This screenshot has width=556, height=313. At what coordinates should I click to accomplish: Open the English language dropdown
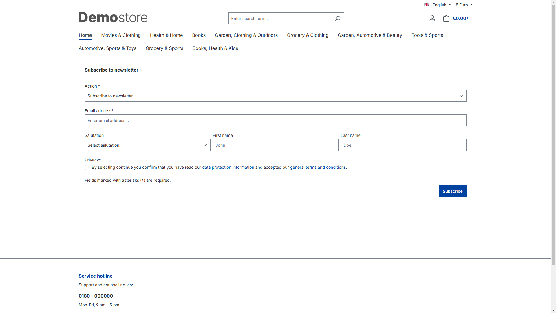click(x=438, y=5)
